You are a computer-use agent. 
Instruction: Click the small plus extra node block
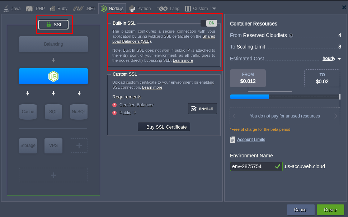(79, 146)
